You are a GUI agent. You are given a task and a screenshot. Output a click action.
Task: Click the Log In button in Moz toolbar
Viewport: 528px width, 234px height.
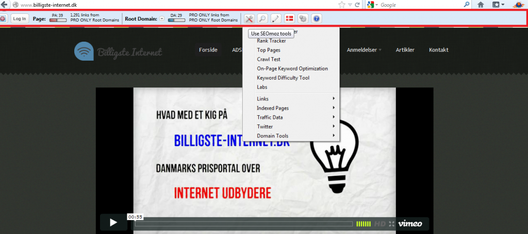click(20, 19)
